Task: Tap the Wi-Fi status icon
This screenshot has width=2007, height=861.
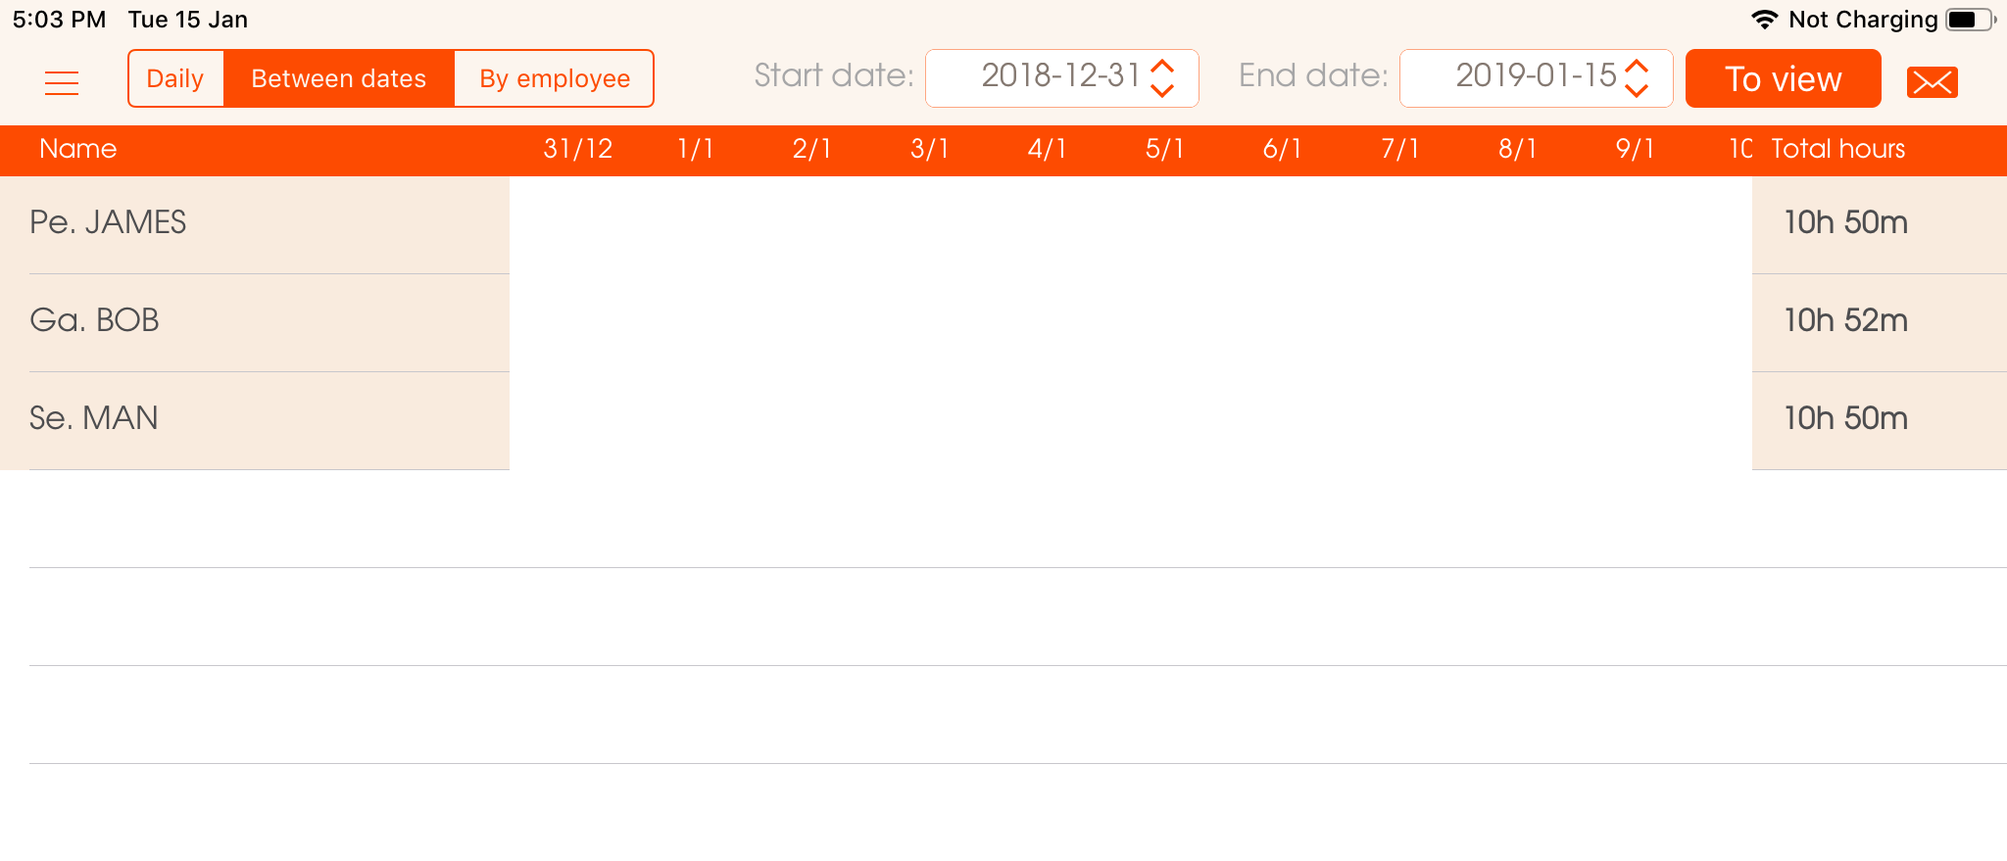Action: pyautogui.click(x=1764, y=20)
